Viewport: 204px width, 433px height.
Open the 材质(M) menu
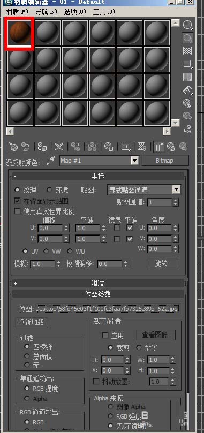(x=17, y=12)
